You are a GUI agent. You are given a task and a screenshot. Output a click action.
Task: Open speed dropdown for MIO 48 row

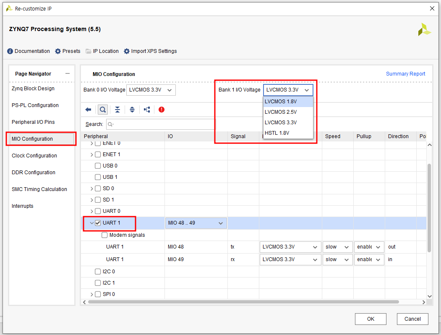[337, 247]
